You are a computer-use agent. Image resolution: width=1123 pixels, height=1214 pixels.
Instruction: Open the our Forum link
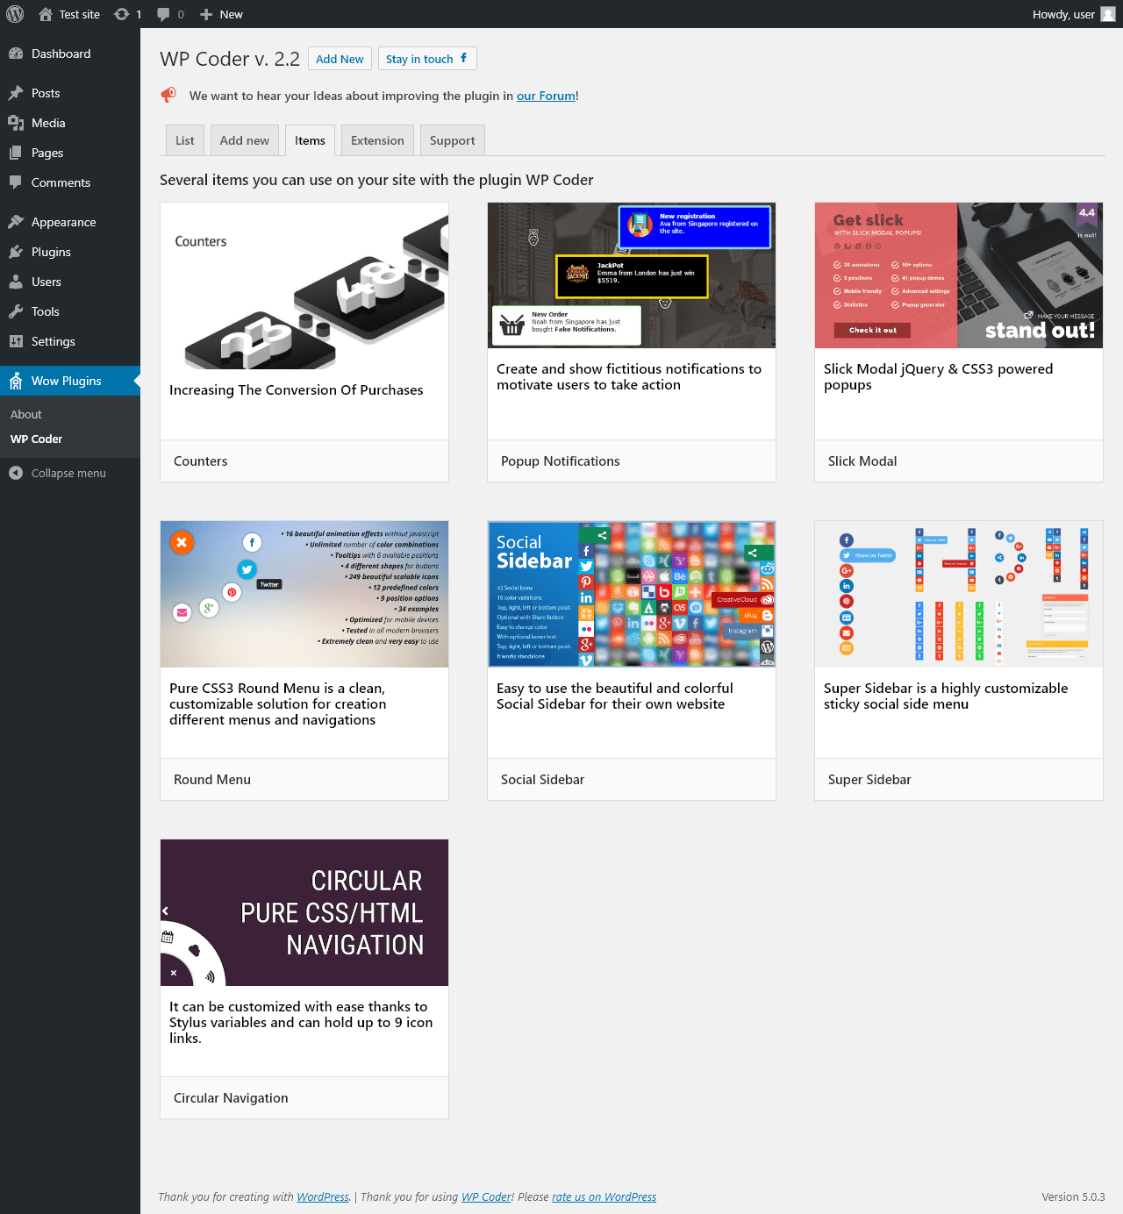coord(546,96)
